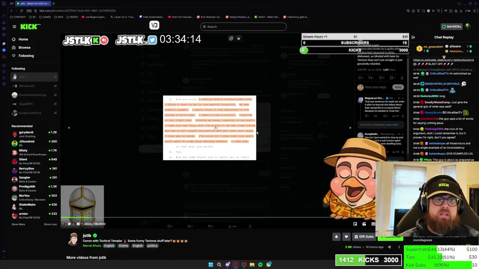Click the KICK logo
479x269 pixels.
click(x=30, y=27)
